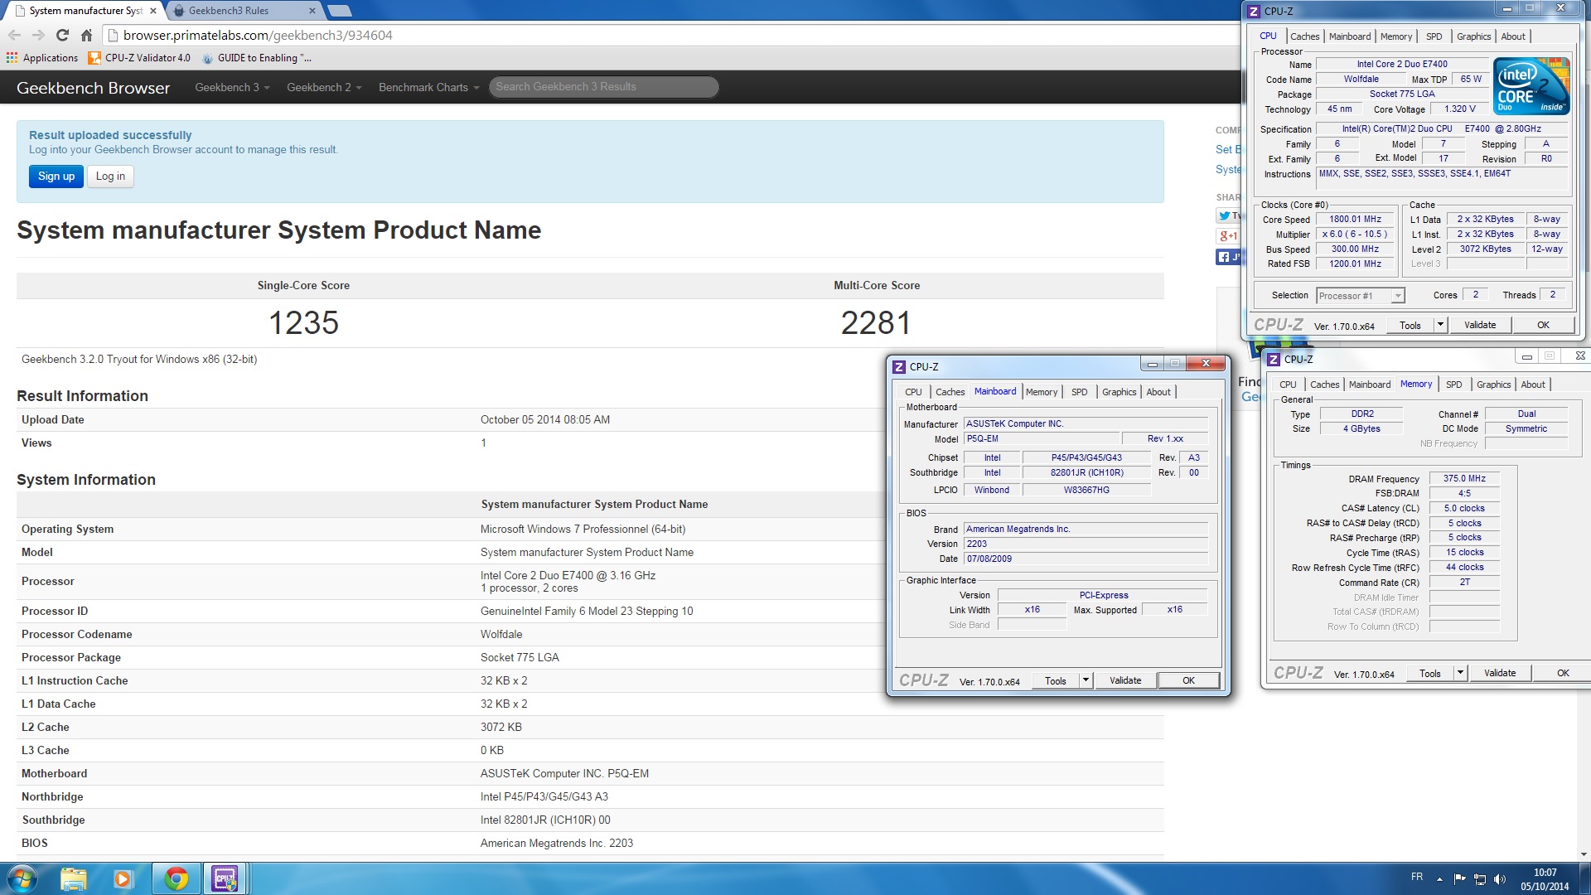1591x895 pixels.
Task: Select the multi-core score 2281
Action: [x=876, y=323]
